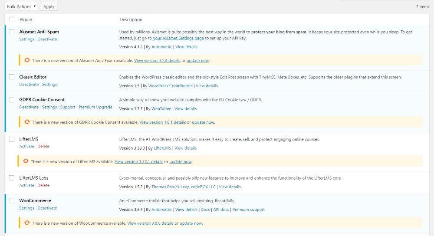View version 3.37.1 details for LifterLMS
The width and height of the screenshot is (434, 236).
(139, 161)
